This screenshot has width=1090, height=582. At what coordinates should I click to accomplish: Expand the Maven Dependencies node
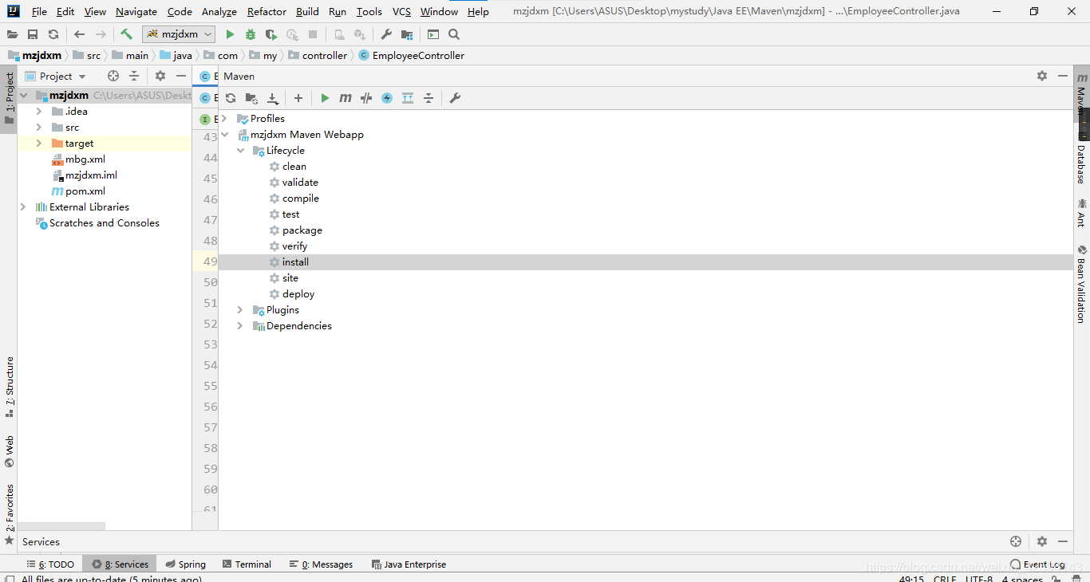pos(240,326)
